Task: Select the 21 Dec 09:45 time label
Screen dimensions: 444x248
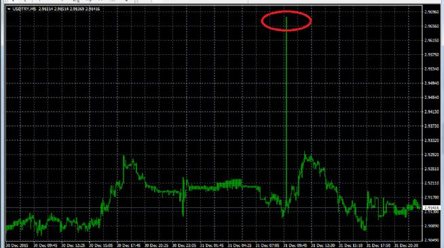Action: pos(295,245)
